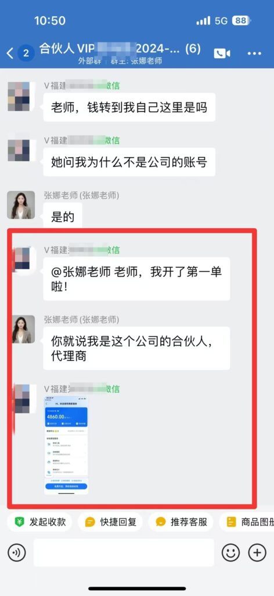Tap the message text input field
This screenshot has height=596, width=274.
click(x=124, y=552)
